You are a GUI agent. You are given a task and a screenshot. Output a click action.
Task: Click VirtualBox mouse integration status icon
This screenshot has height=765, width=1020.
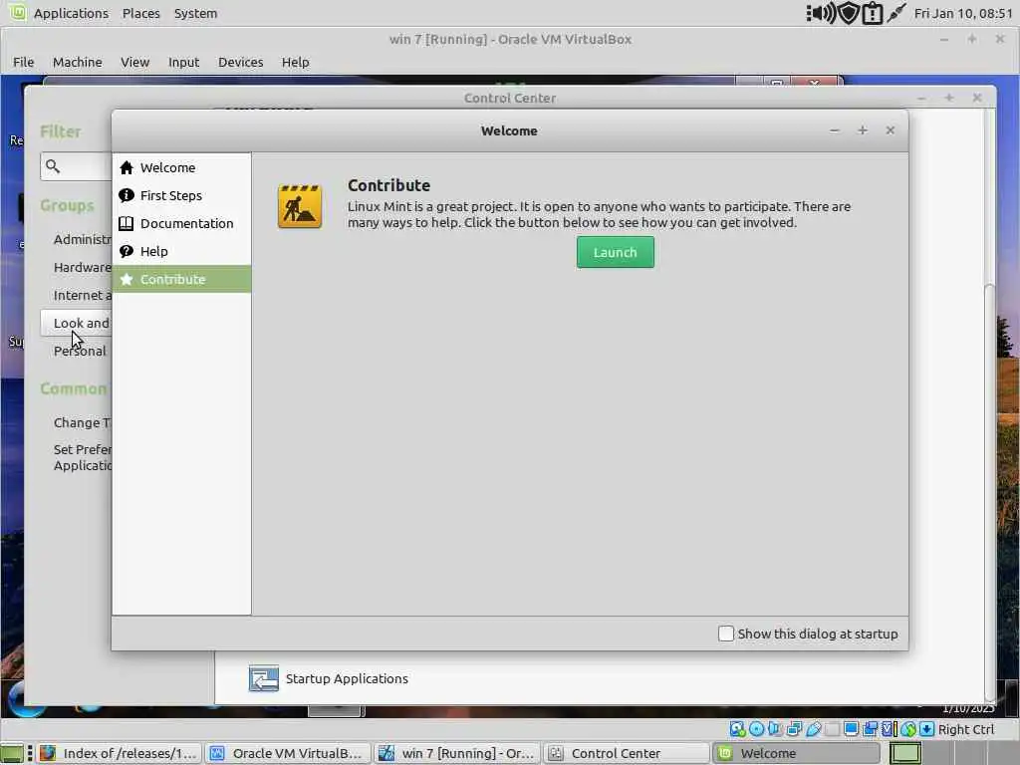tap(908, 729)
